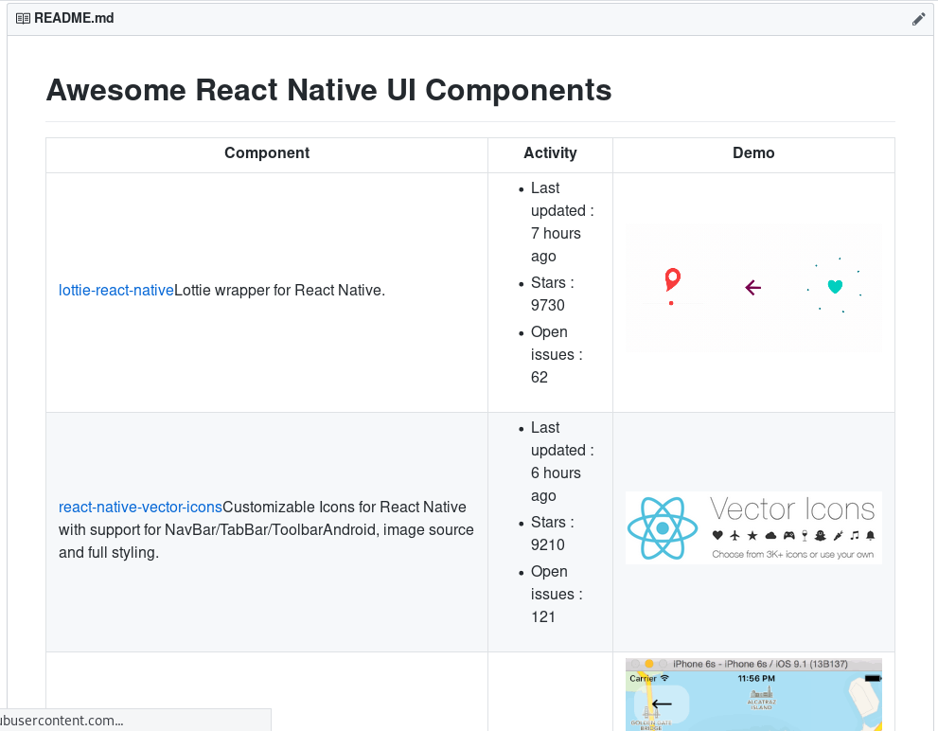The width and height of the screenshot is (938, 731).
Task: Click the iPhone 6s simulator screenshot
Action: (x=752, y=695)
